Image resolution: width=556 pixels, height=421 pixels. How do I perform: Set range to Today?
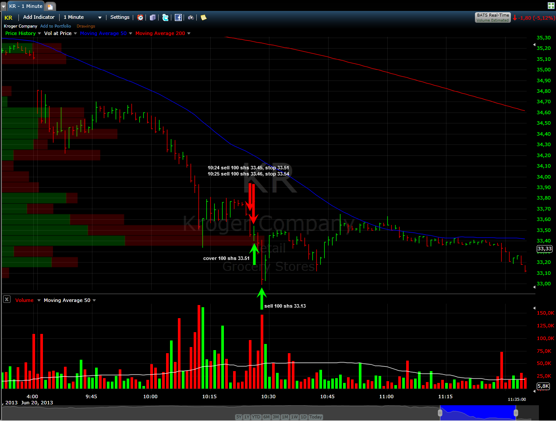(315, 417)
